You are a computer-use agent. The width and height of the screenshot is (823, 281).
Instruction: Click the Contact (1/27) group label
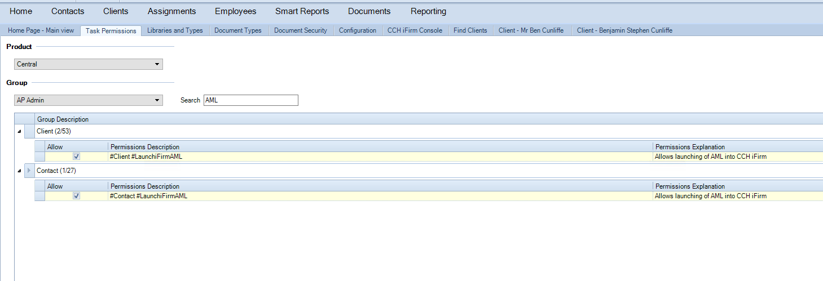click(x=56, y=170)
